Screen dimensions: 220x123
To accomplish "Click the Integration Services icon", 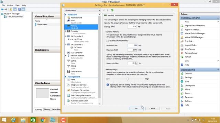I will [68, 85].
